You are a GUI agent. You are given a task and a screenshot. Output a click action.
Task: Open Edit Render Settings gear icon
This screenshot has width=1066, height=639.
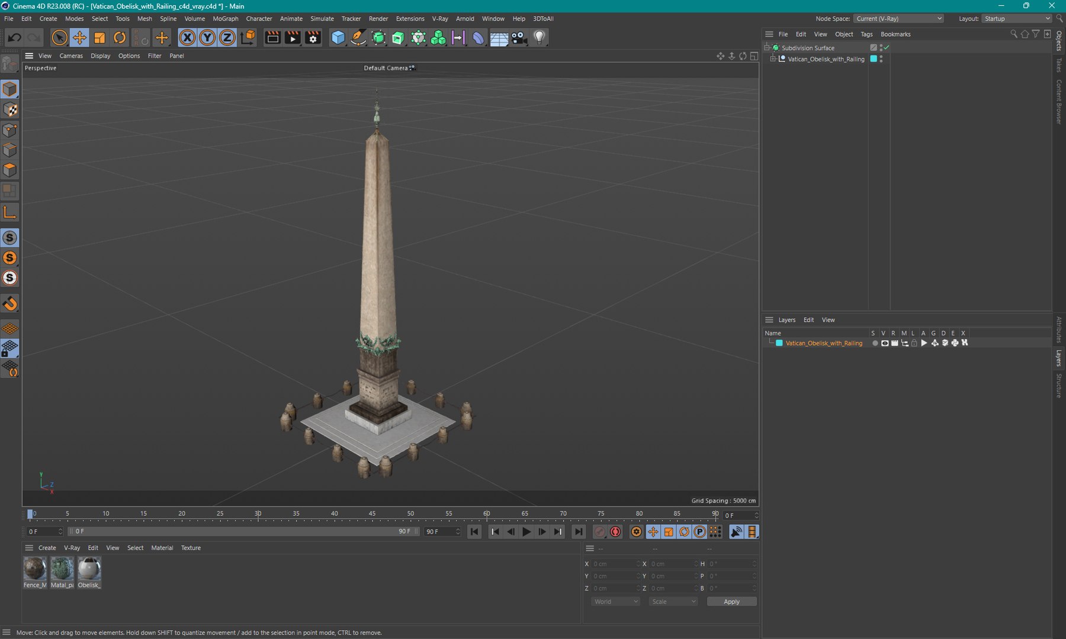tap(313, 38)
